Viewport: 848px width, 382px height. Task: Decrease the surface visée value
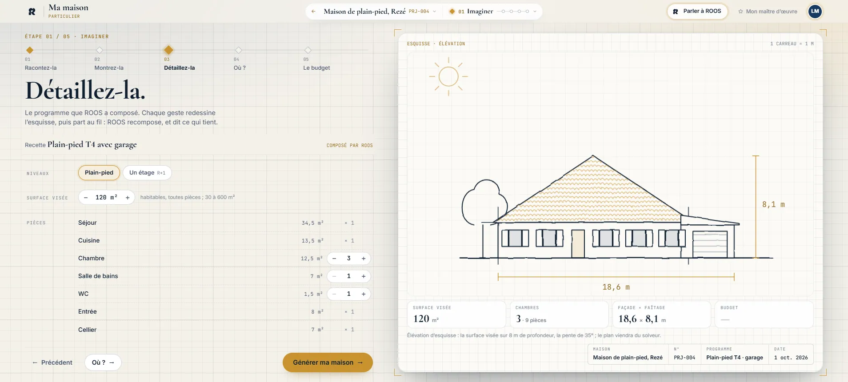(x=86, y=198)
